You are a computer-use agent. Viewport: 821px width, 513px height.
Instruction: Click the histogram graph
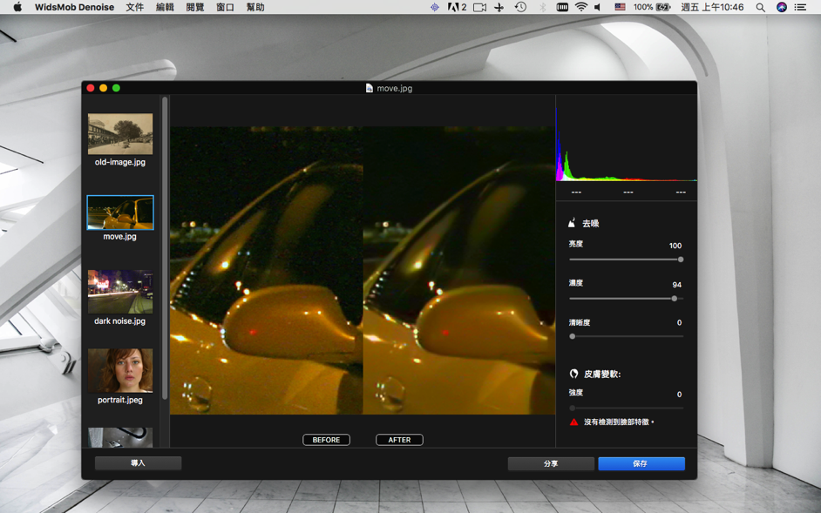point(627,144)
